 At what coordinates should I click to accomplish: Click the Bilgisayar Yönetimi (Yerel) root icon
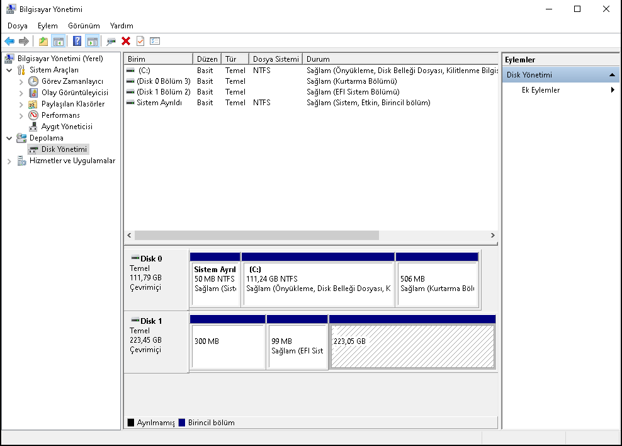pos(9,59)
